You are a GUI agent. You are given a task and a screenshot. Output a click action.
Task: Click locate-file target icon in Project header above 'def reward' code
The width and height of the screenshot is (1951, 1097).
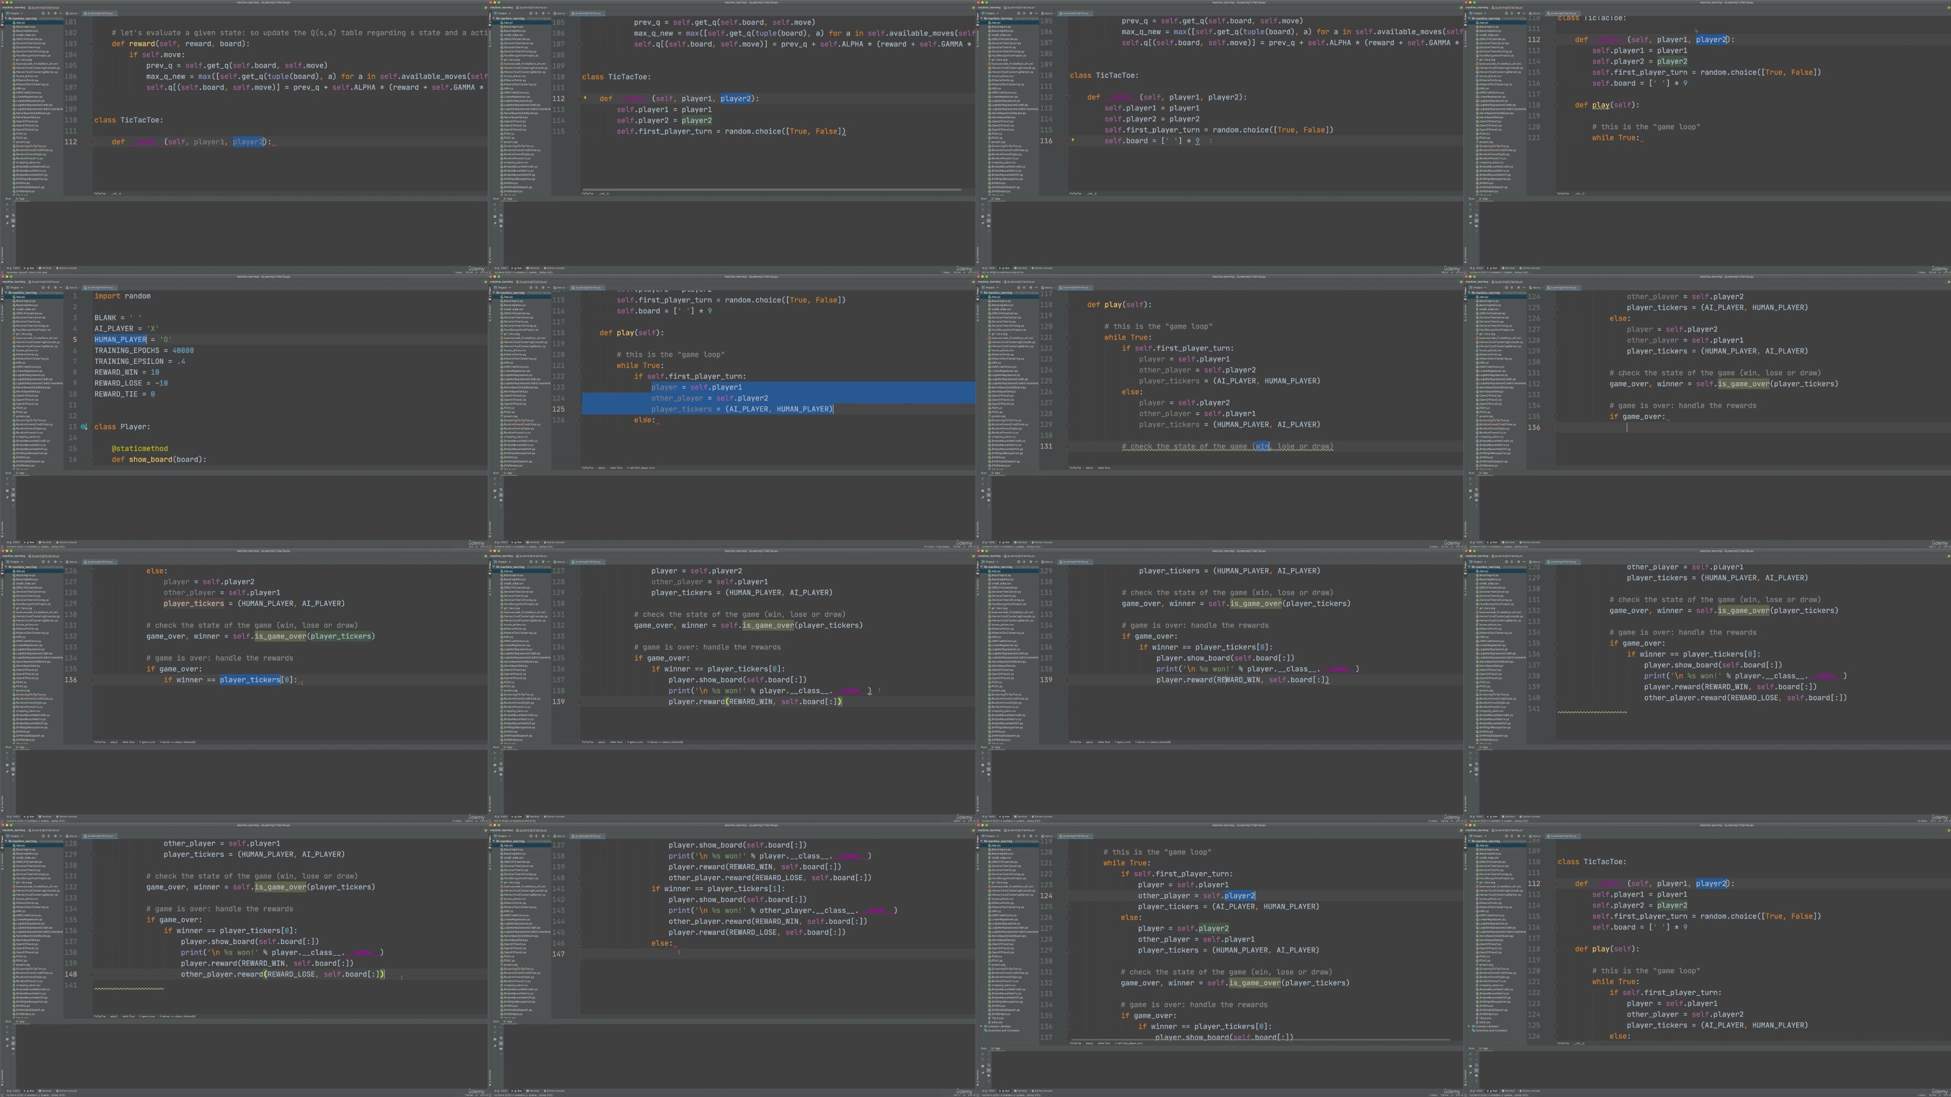point(43,13)
